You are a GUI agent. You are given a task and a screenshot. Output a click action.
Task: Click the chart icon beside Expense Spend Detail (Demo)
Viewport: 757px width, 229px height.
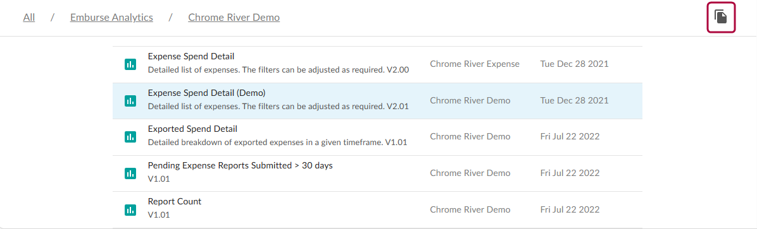coord(130,100)
